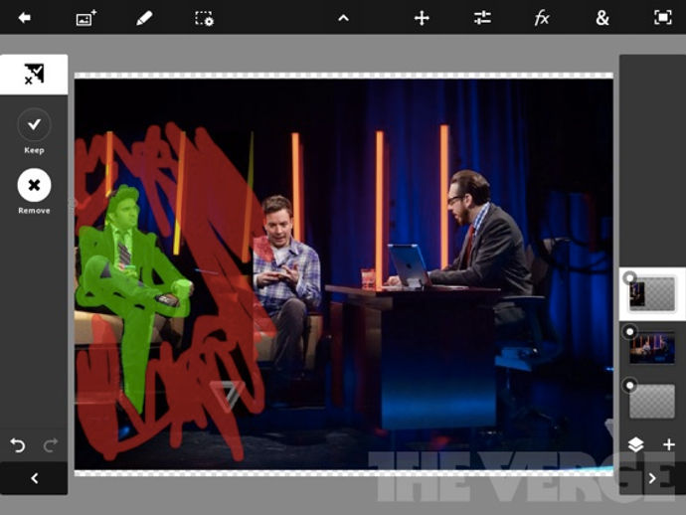Choose the Keep checkmark brush
The image size is (686, 515).
[34, 124]
